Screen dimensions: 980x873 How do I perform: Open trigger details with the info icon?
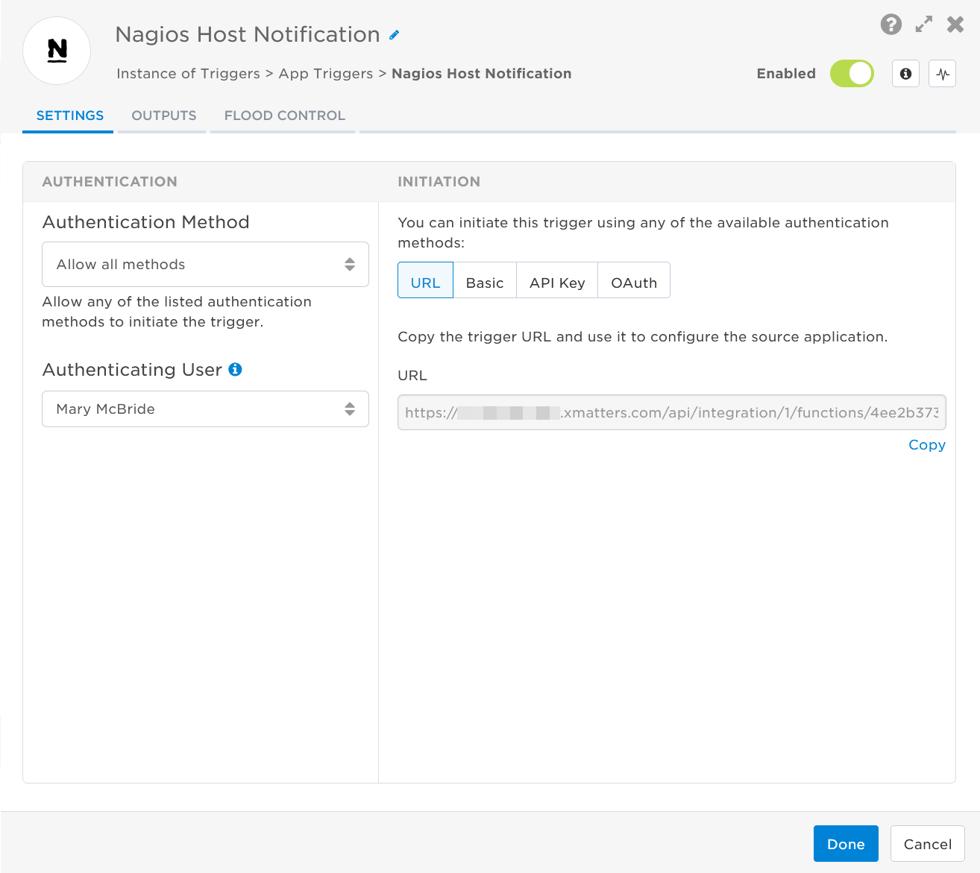coord(905,73)
